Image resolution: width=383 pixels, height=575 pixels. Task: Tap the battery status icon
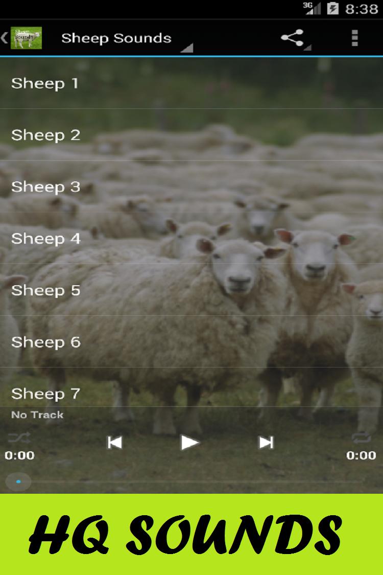[332, 9]
